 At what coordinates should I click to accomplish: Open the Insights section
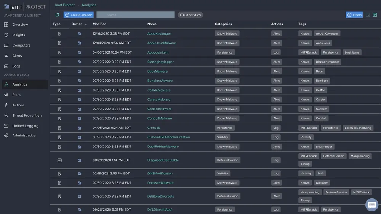tap(19, 35)
